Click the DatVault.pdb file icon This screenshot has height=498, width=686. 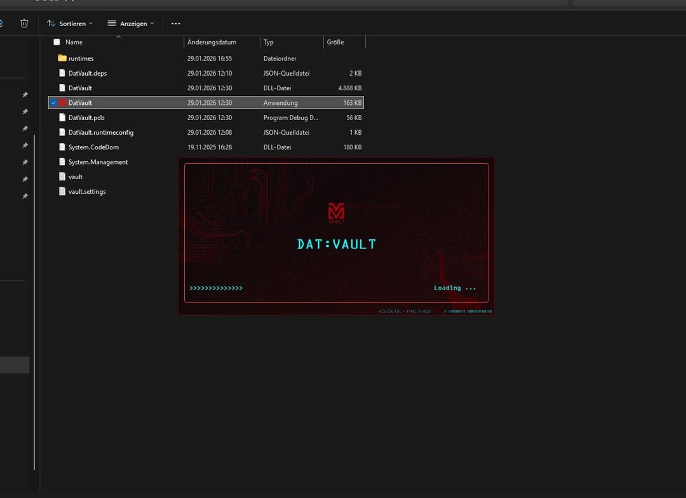pyautogui.click(x=62, y=118)
